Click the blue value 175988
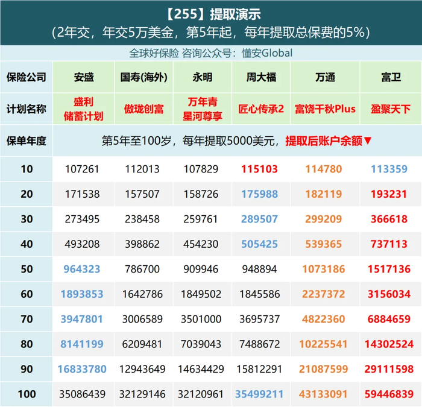This screenshot has width=422, height=407. click(x=259, y=194)
